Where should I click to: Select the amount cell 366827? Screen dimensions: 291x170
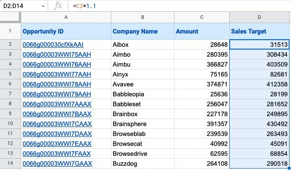coord(202,64)
